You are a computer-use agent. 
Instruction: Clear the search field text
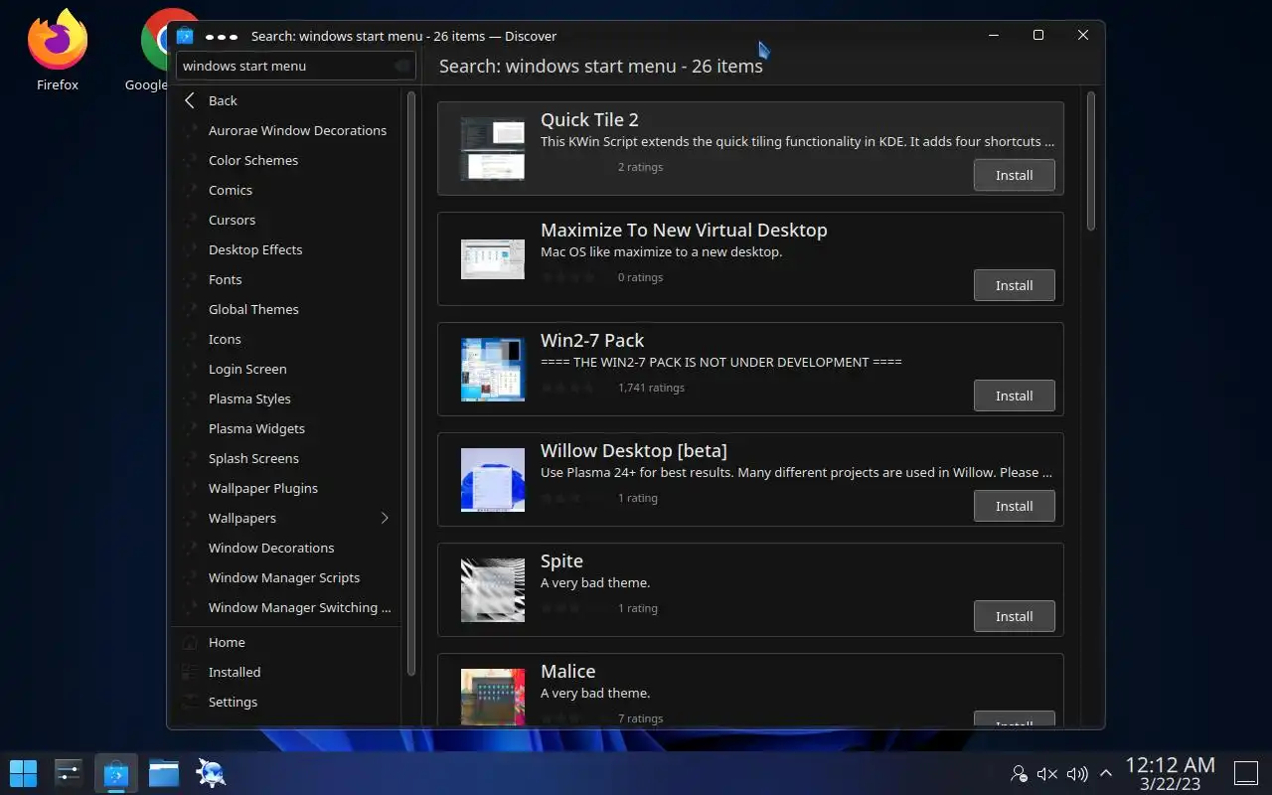pos(401,66)
